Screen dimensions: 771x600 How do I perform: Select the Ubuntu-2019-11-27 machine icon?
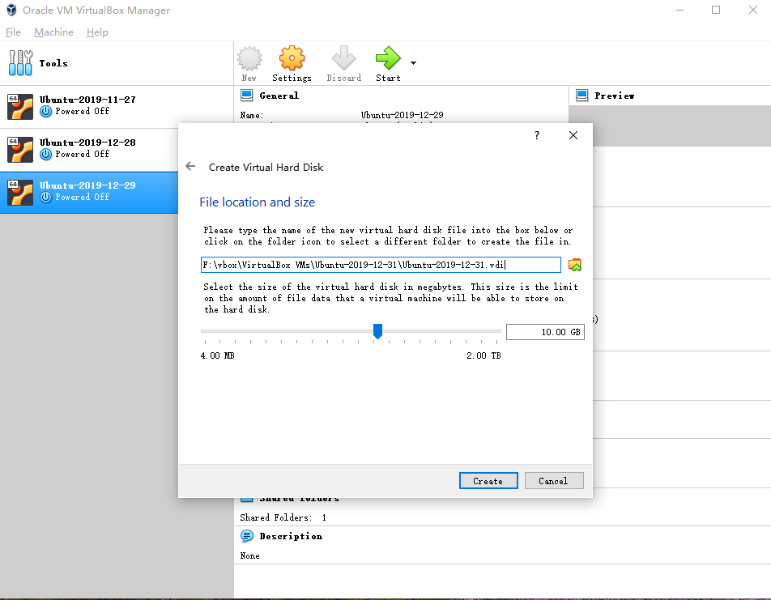[x=20, y=107]
